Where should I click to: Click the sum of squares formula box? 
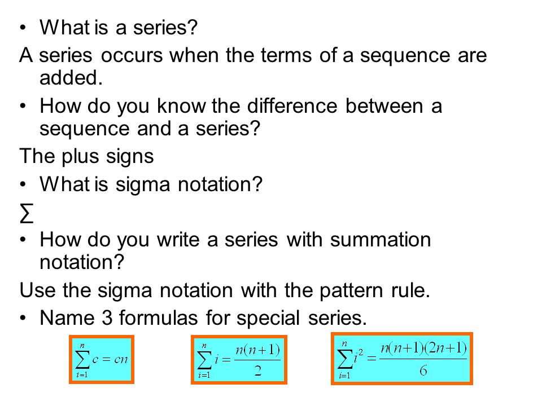(401, 359)
